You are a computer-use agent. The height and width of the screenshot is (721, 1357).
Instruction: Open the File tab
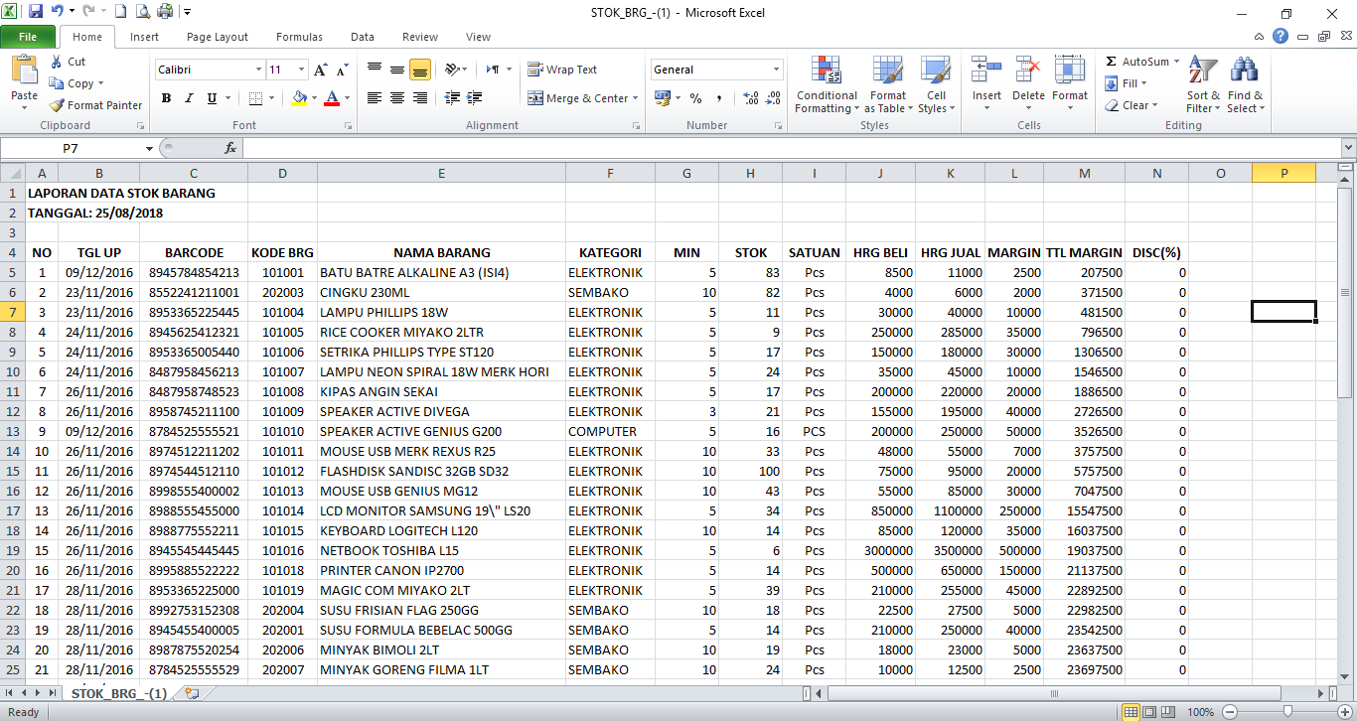(28, 37)
